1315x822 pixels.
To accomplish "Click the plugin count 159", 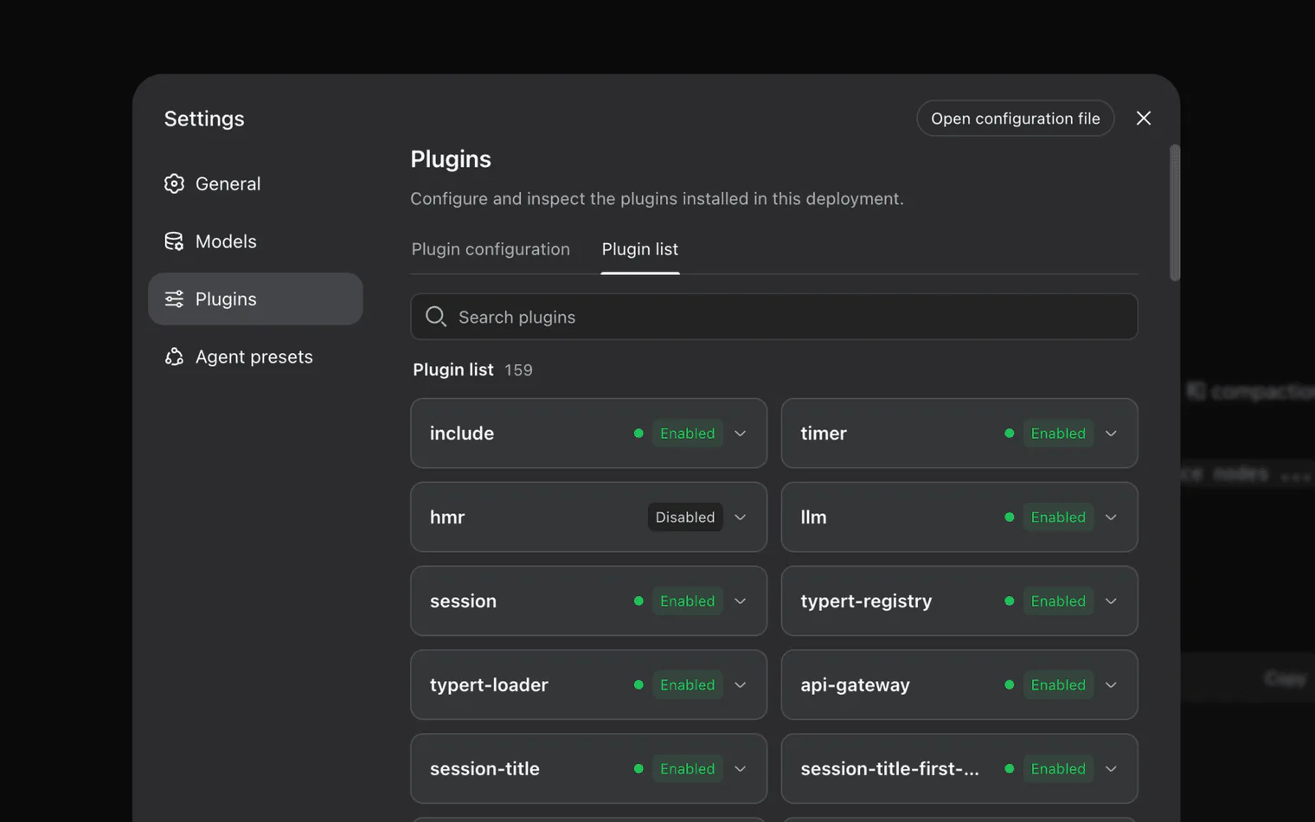I will tap(518, 370).
